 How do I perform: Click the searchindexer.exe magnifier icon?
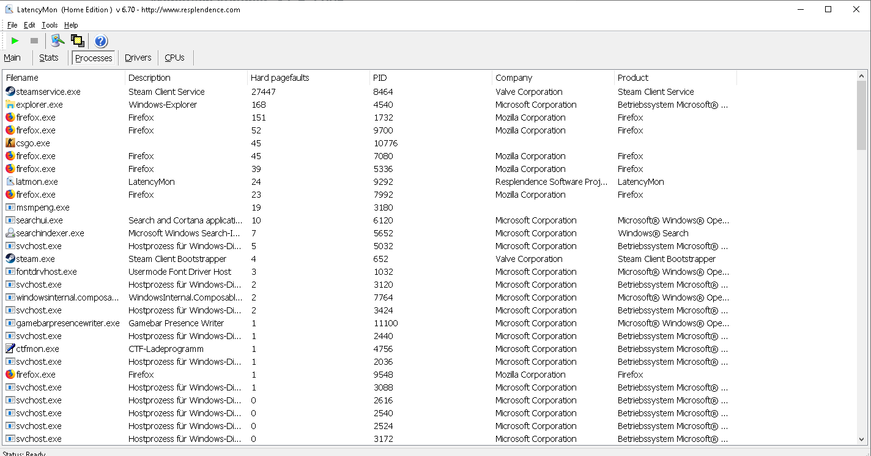pyautogui.click(x=9, y=233)
